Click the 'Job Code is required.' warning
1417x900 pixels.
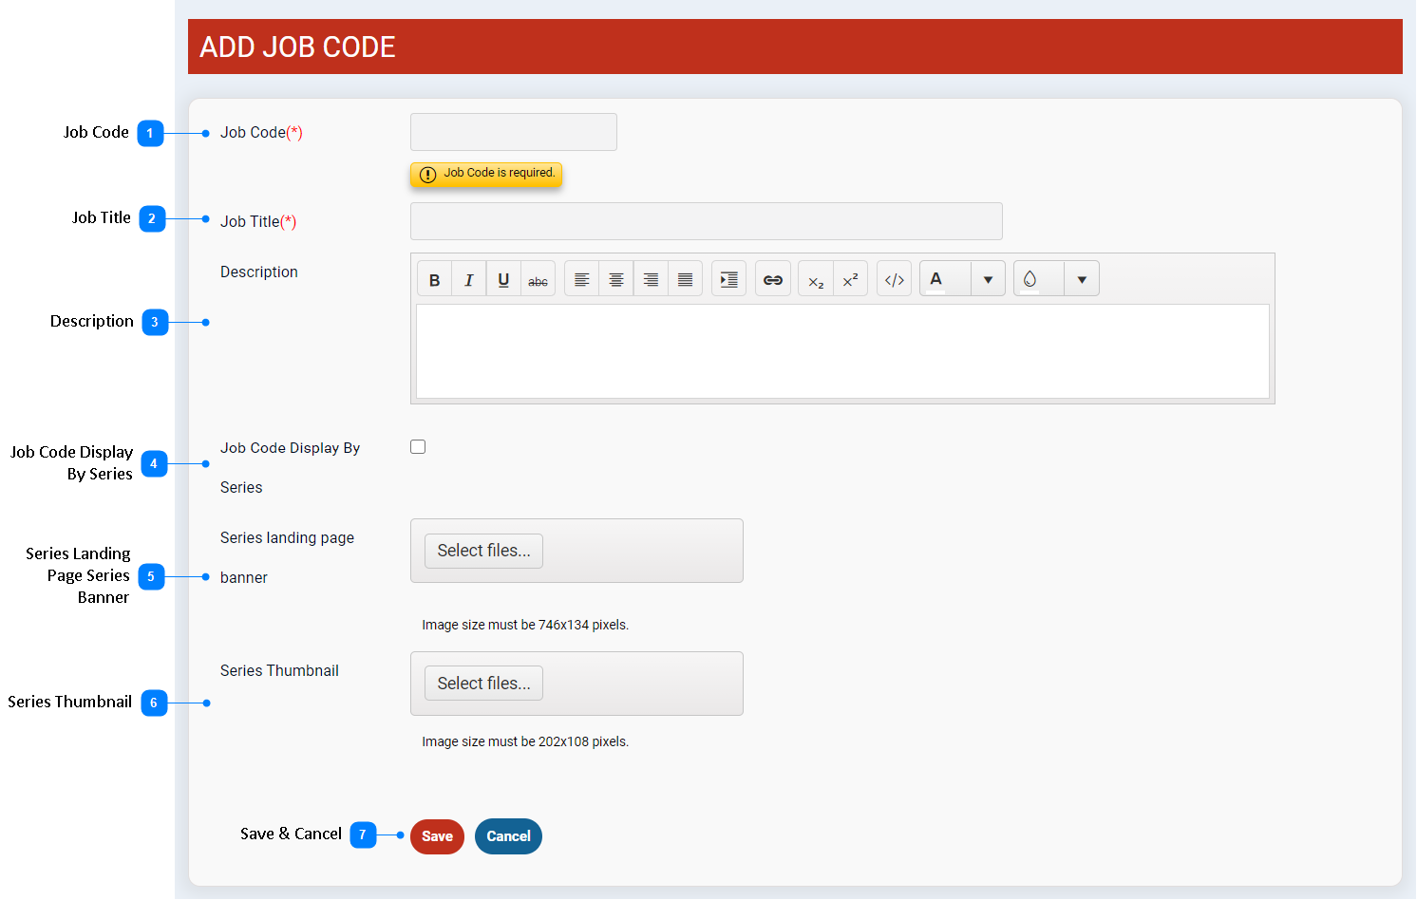point(486,174)
